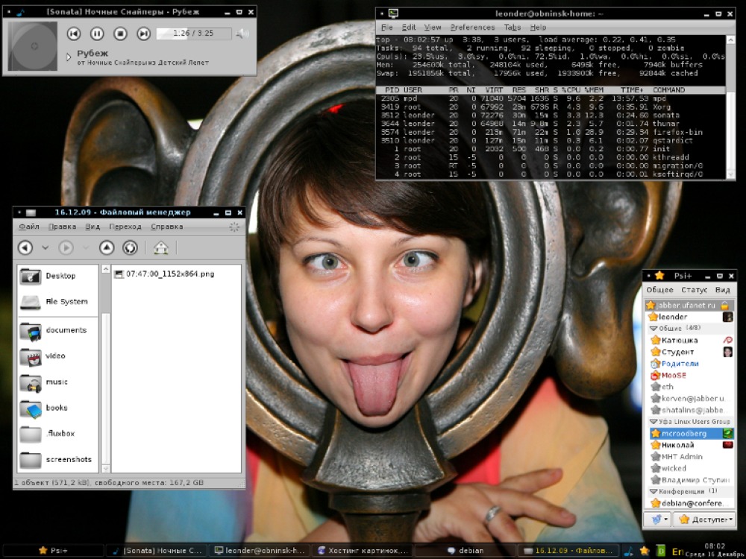The height and width of the screenshot is (559, 746).
Task: Select contact Николай in Psi+
Action: (x=692, y=446)
